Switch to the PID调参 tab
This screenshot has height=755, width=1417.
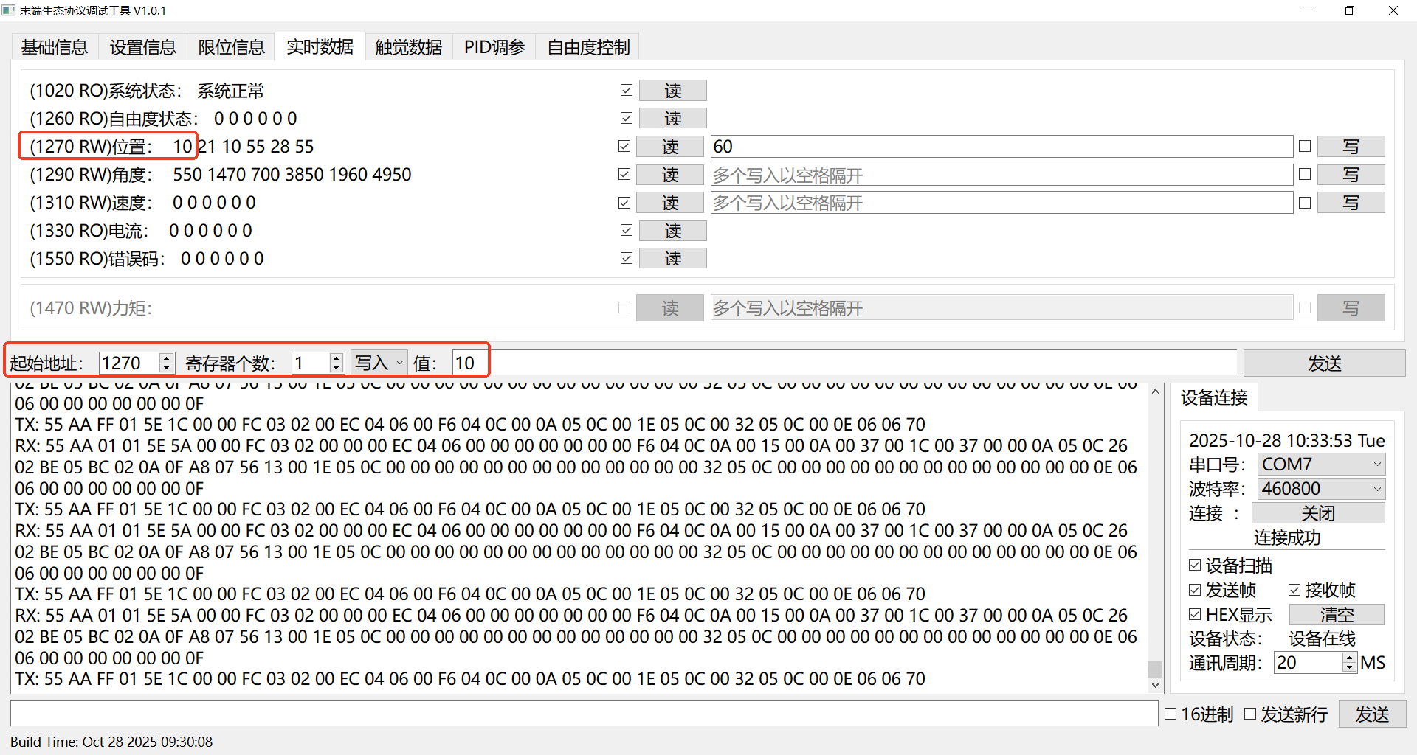click(494, 47)
